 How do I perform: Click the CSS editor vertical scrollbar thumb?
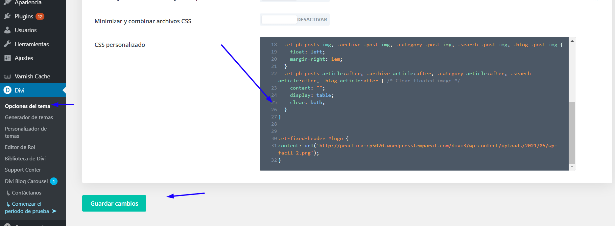pyautogui.click(x=572, y=132)
